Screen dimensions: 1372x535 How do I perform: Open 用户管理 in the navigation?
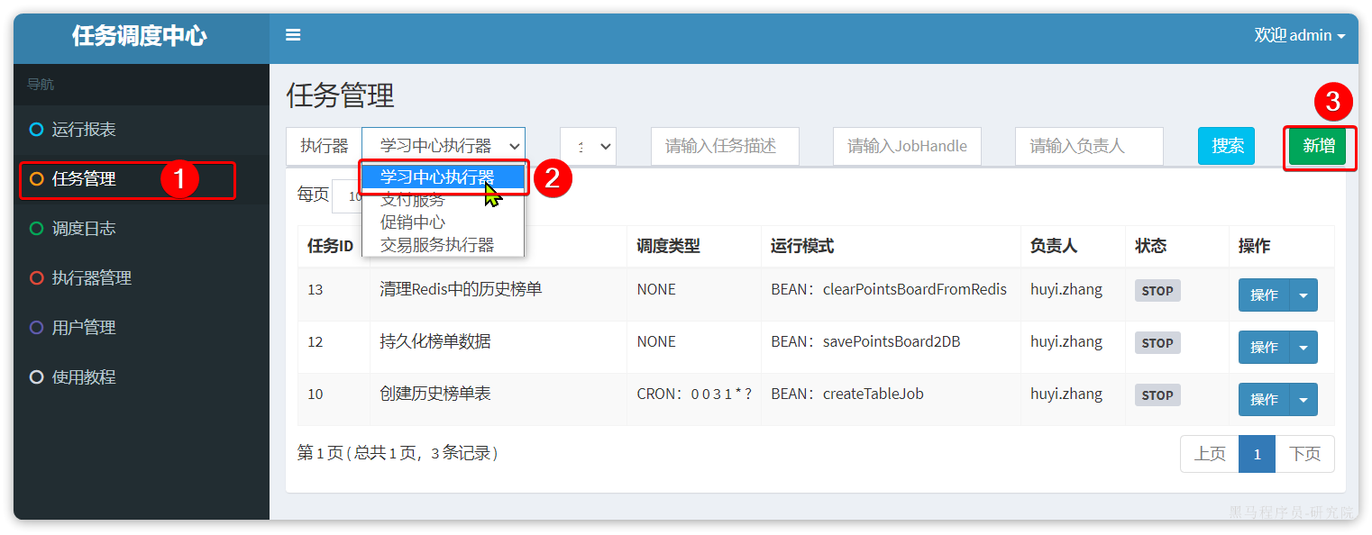pyautogui.click(x=142, y=328)
